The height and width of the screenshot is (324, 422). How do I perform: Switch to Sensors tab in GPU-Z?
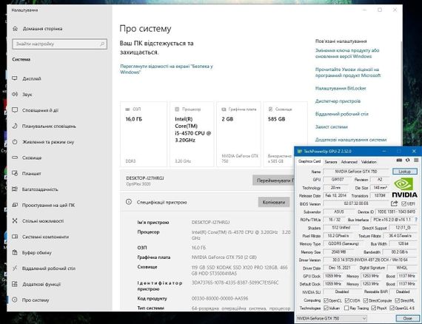point(331,162)
